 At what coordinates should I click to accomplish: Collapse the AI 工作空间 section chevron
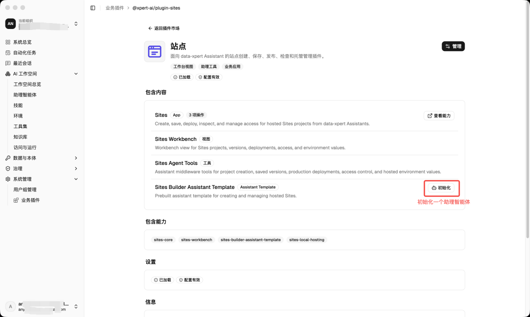point(76,74)
